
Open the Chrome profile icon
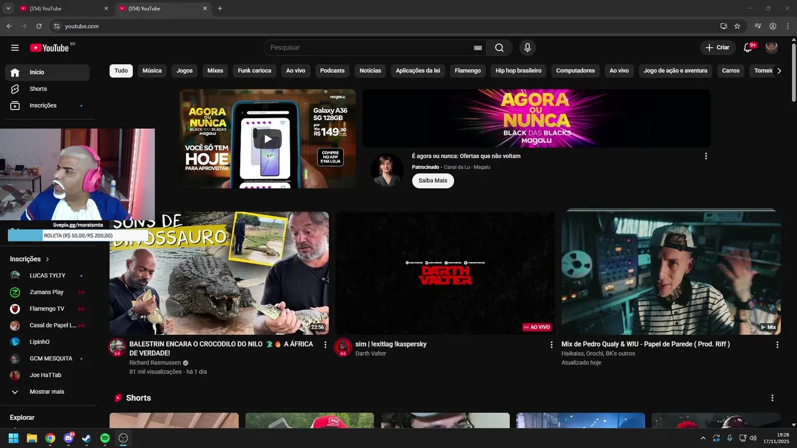[773, 26]
